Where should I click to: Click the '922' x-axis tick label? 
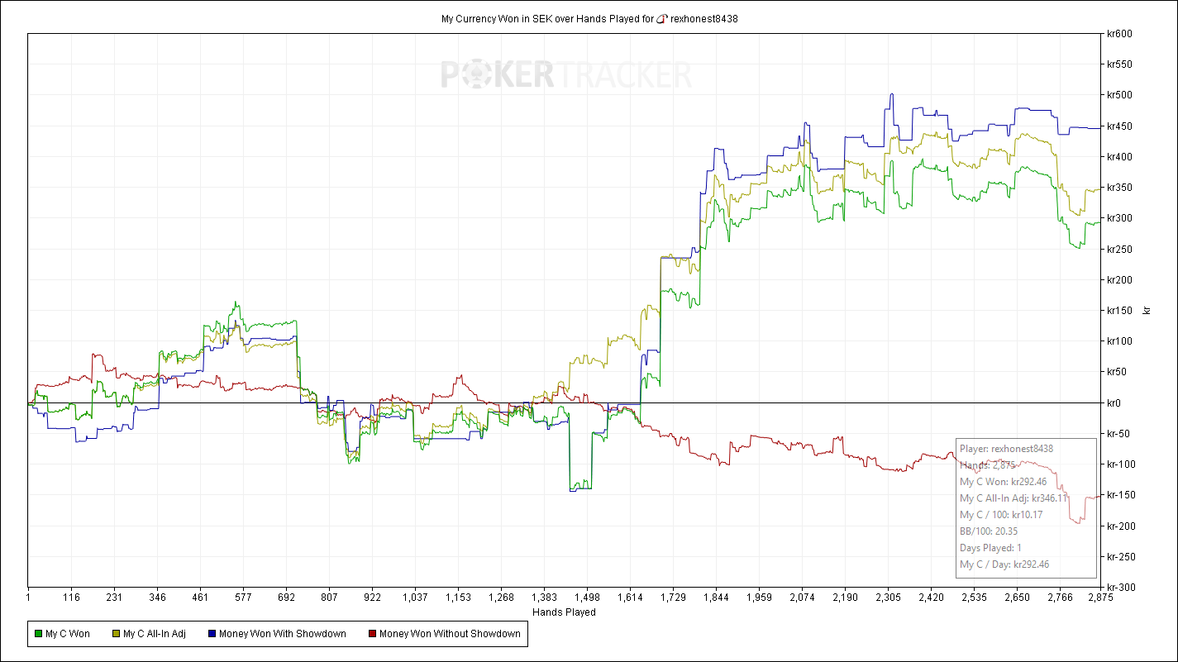372,597
